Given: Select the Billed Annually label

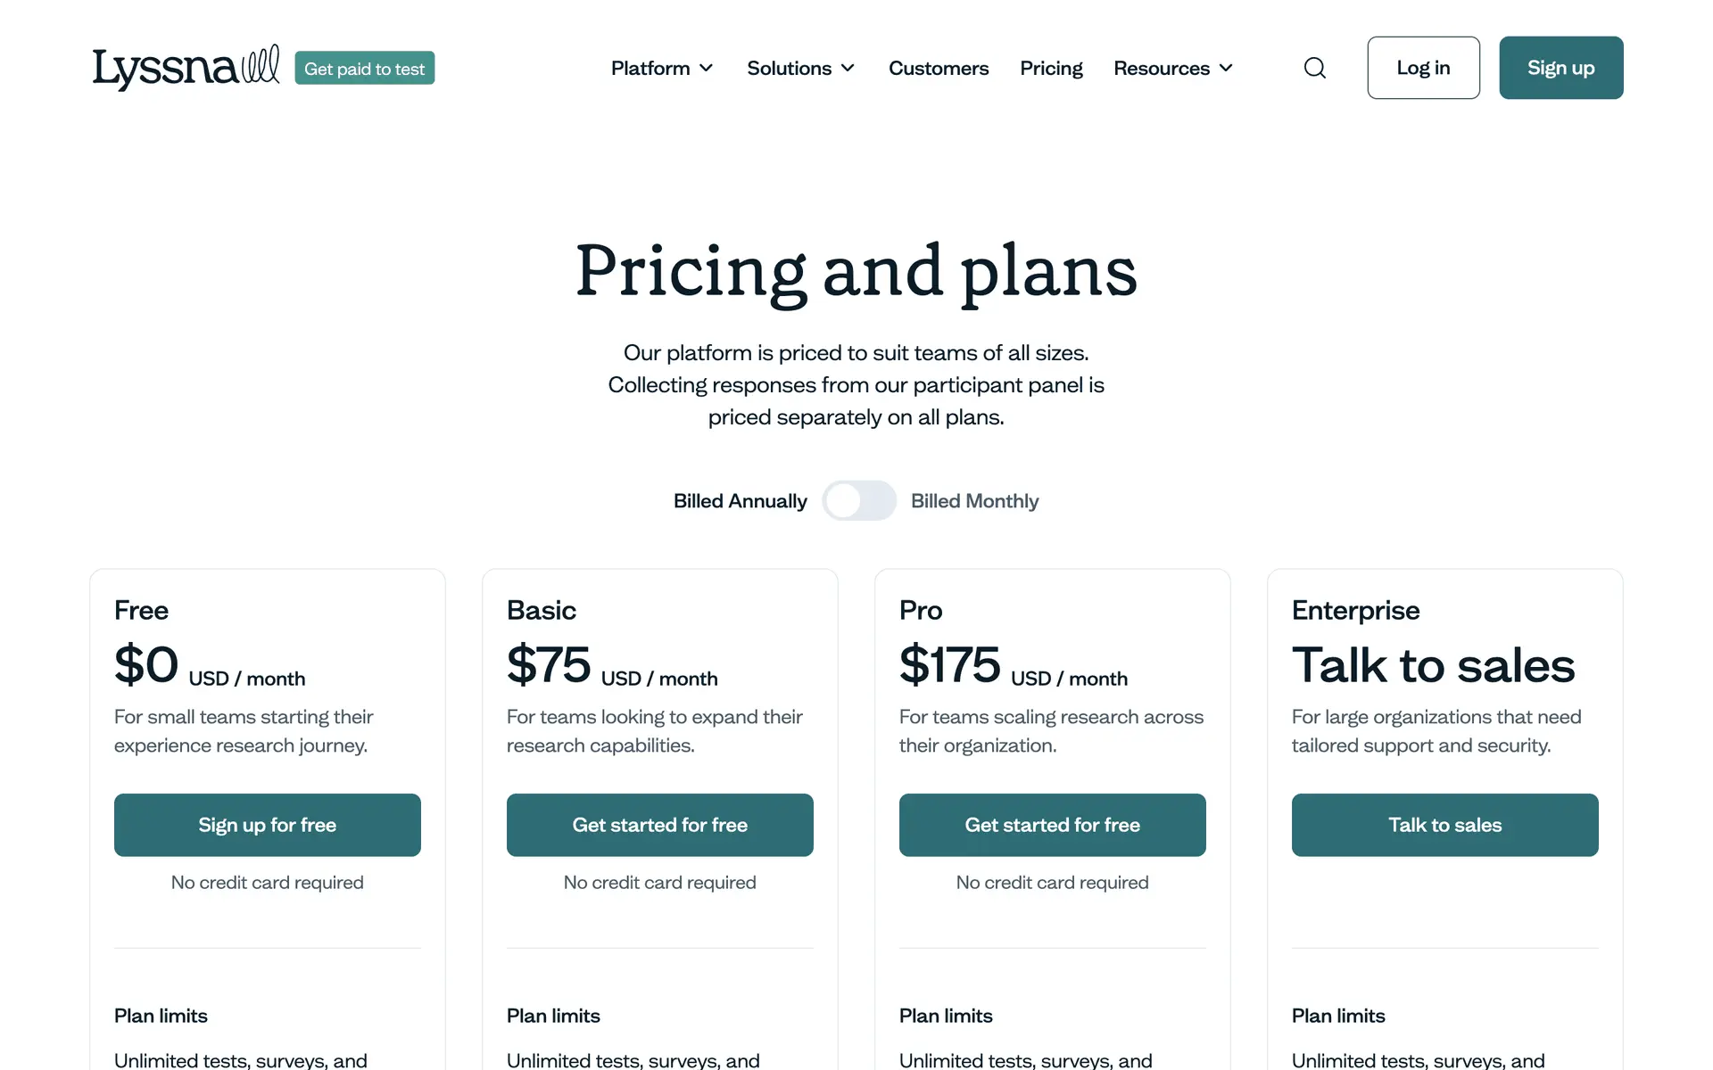Looking at the screenshot, I should (740, 501).
